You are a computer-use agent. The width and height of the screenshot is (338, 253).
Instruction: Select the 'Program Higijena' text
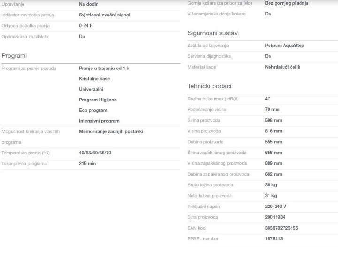99,100
